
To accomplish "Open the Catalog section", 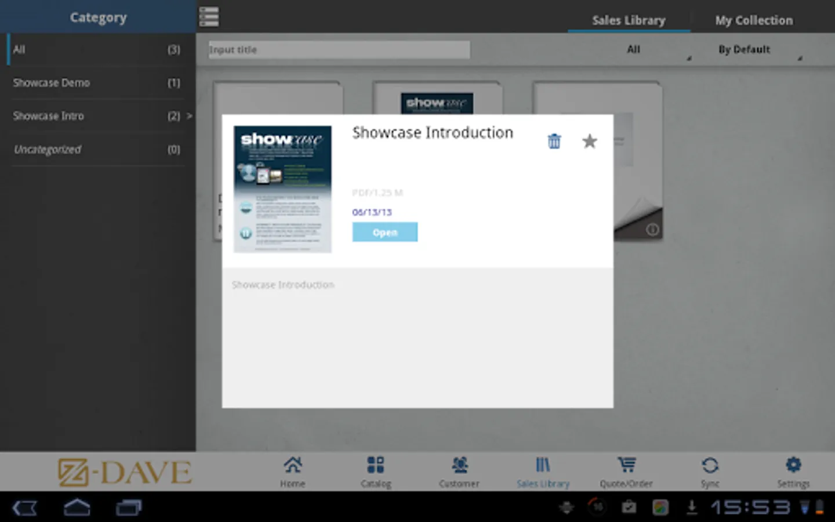I will point(376,472).
